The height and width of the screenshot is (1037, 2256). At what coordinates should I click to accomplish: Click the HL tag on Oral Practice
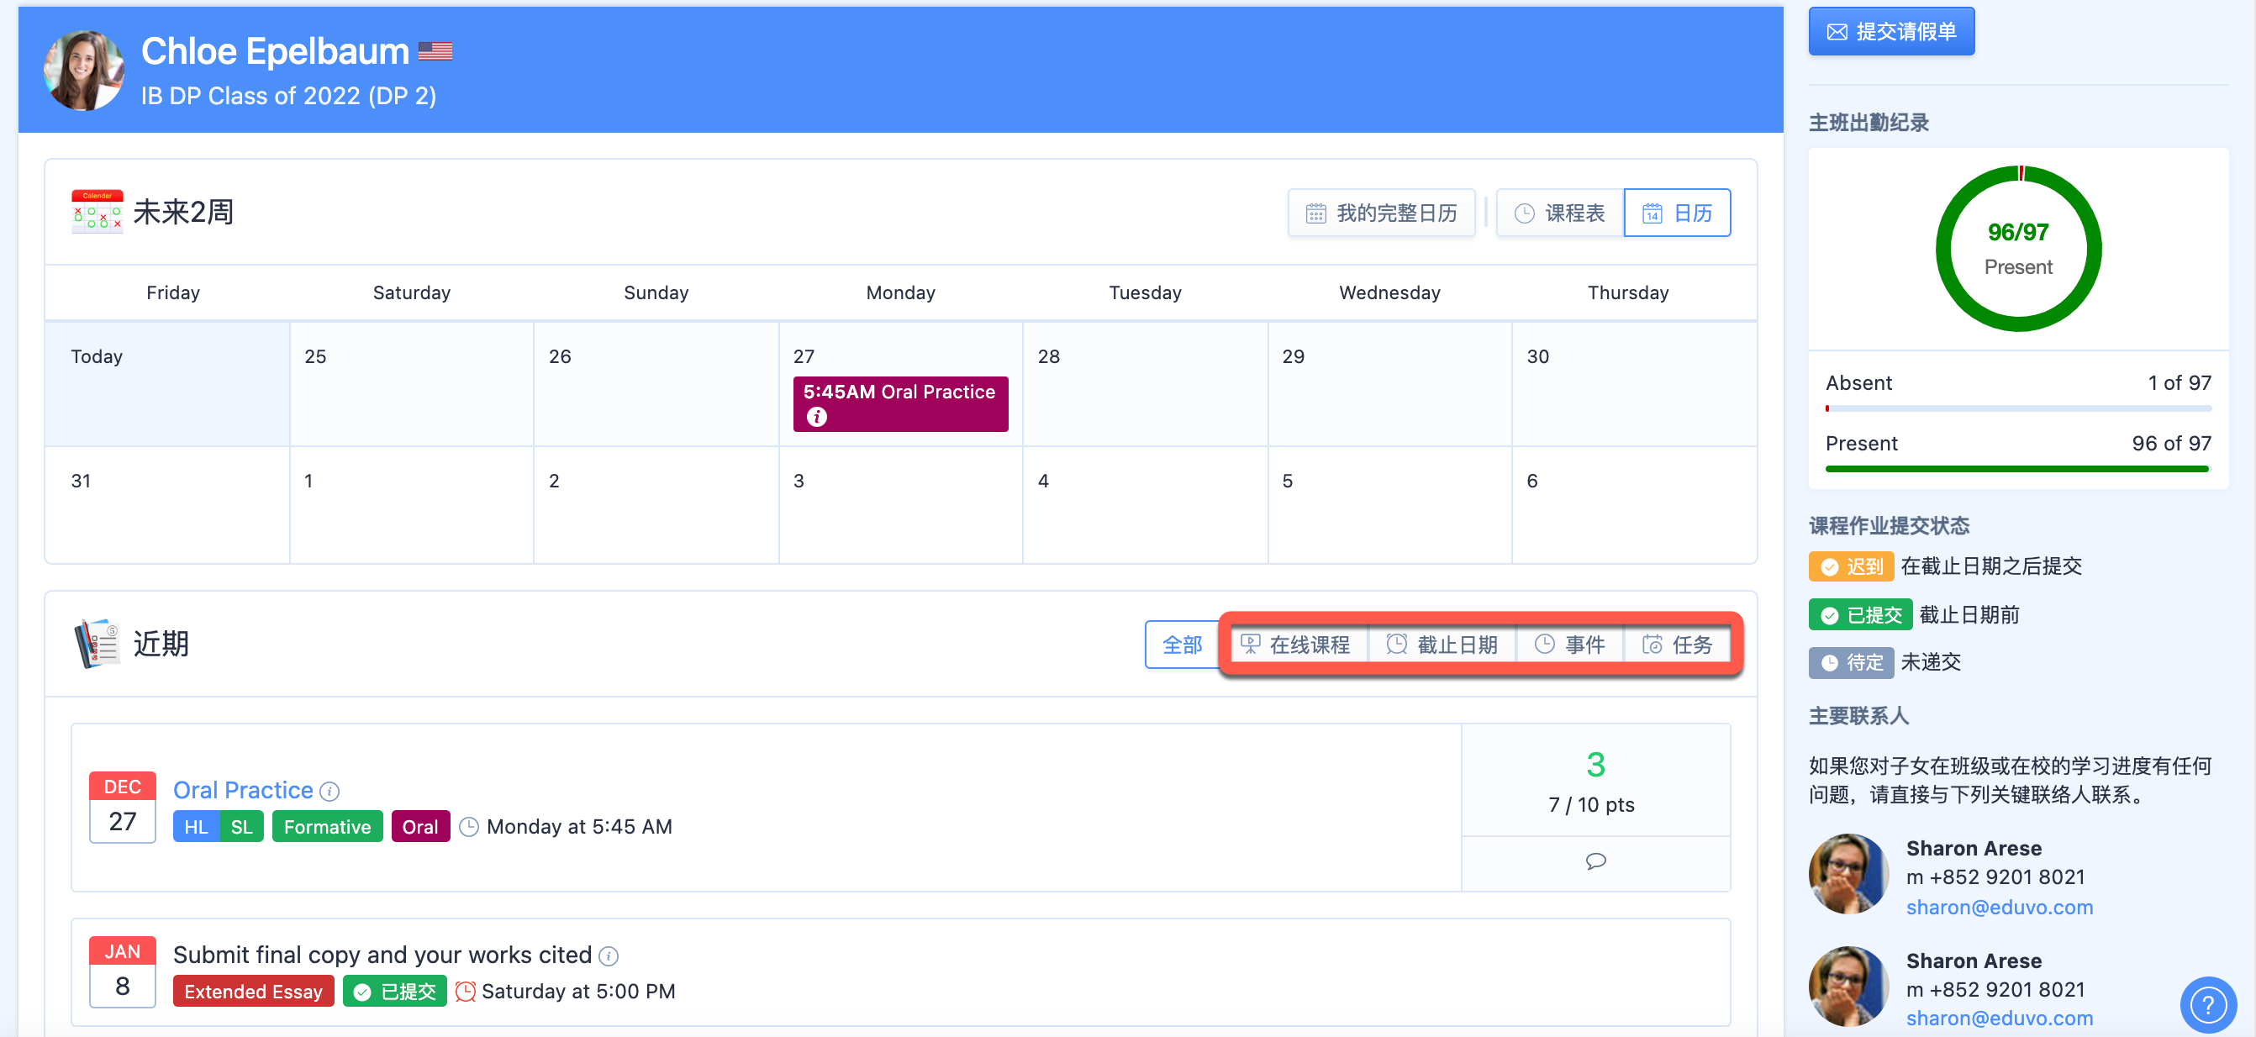(x=196, y=827)
